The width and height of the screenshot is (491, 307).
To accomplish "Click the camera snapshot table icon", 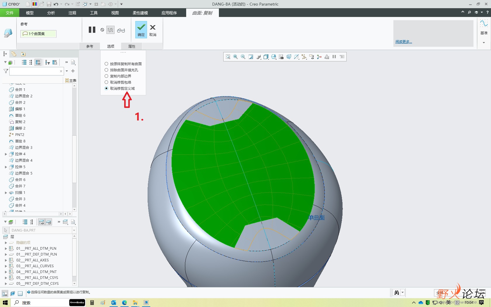I will 281,57.
